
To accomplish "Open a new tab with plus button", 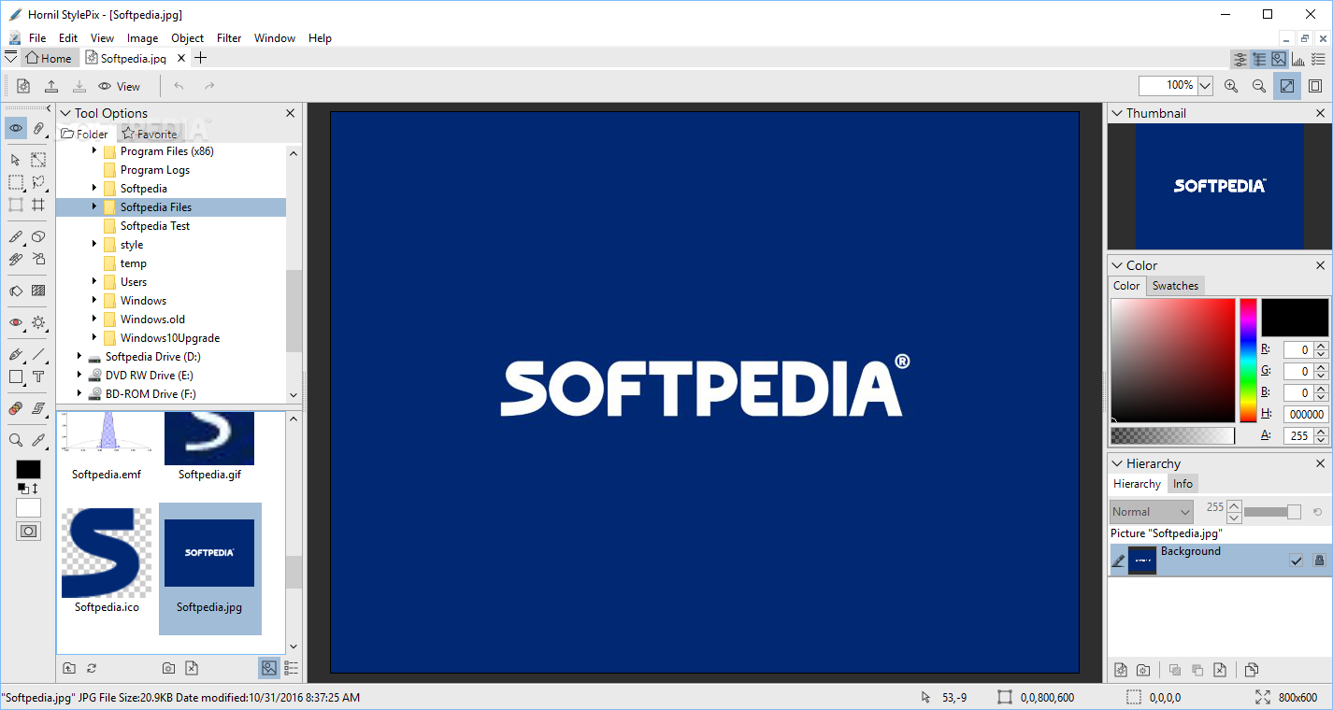I will click(x=200, y=58).
